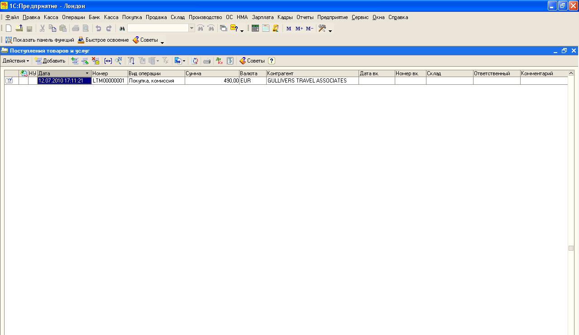
Task: Click the Copy icon in main toolbar
Action: click(x=53, y=28)
